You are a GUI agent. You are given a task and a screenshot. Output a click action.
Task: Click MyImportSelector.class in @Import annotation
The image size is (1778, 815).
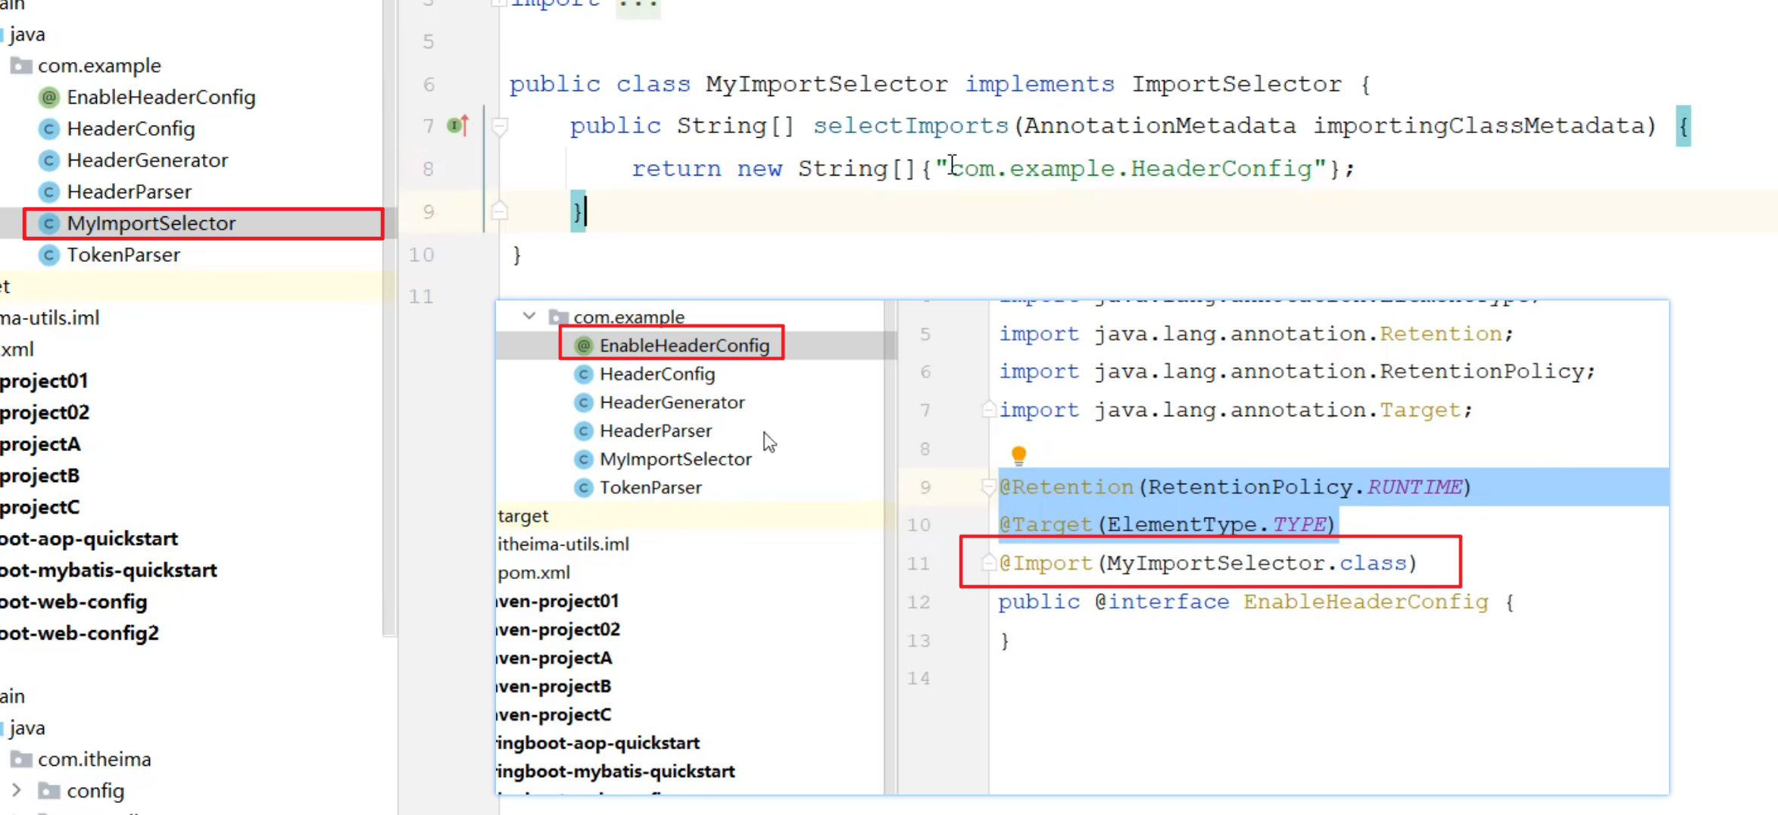pyautogui.click(x=1257, y=563)
